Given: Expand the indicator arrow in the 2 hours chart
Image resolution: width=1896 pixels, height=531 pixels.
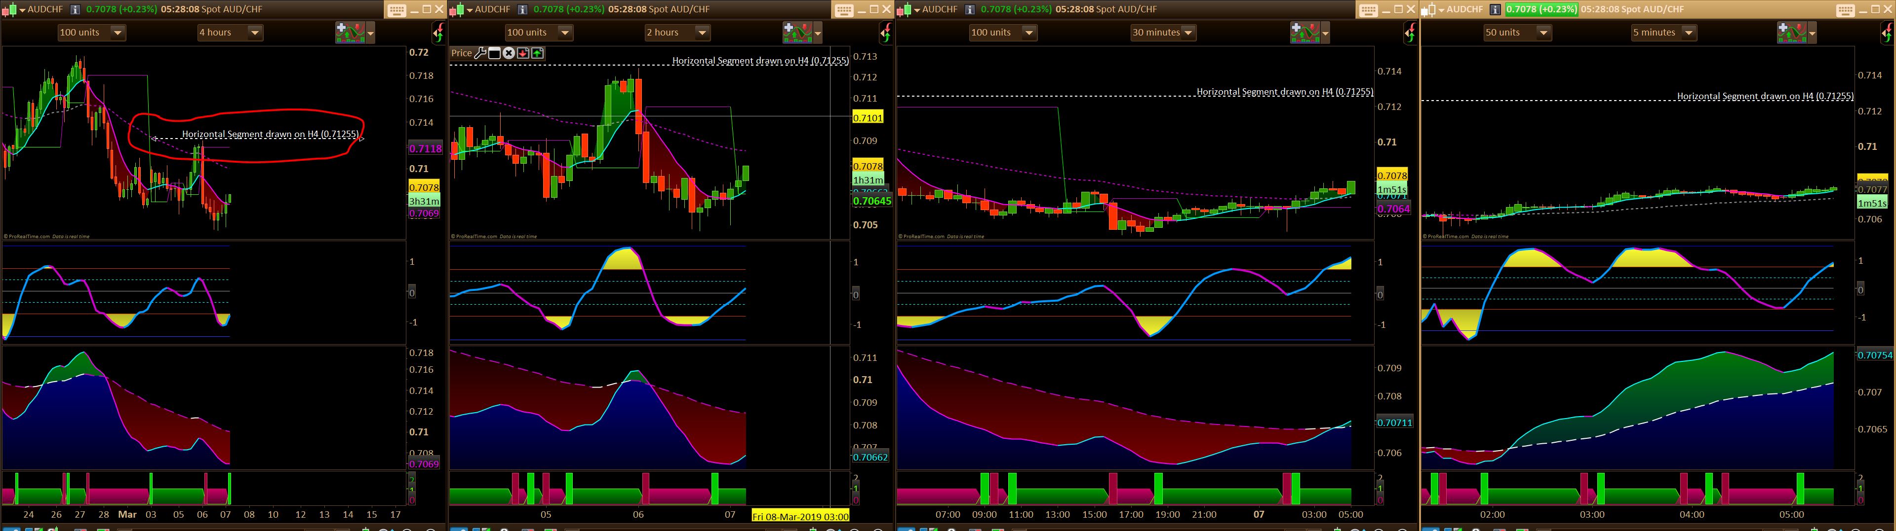Looking at the screenshot, I should click(818, 33).
